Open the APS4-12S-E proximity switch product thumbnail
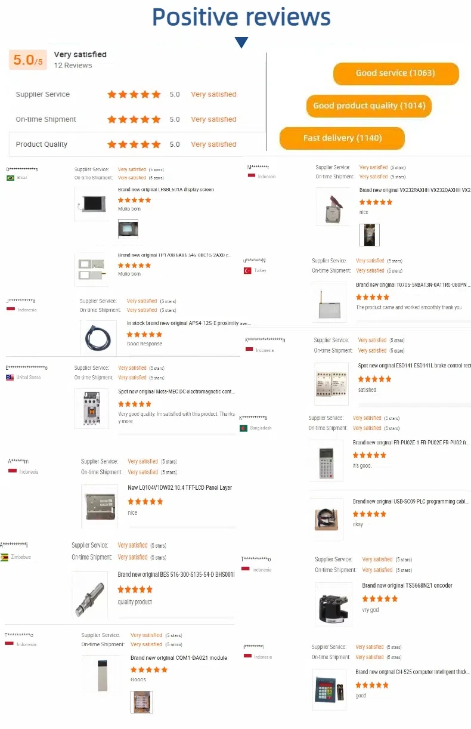This screenshot has height=729, width=471. (x=98, y=338)
